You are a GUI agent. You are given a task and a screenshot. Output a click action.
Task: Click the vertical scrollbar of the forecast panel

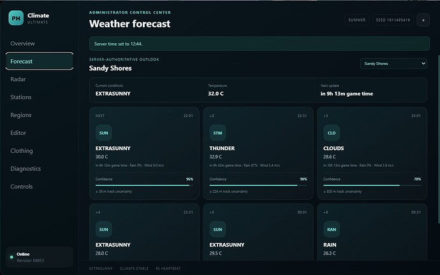438,139
